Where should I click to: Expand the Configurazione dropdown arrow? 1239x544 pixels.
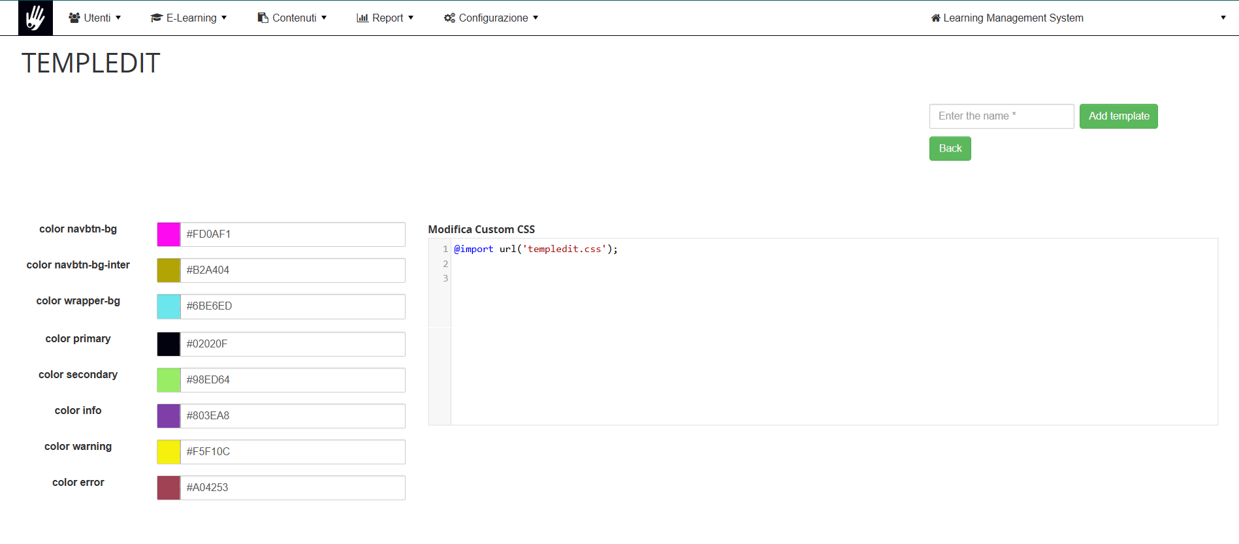(536, 18)
